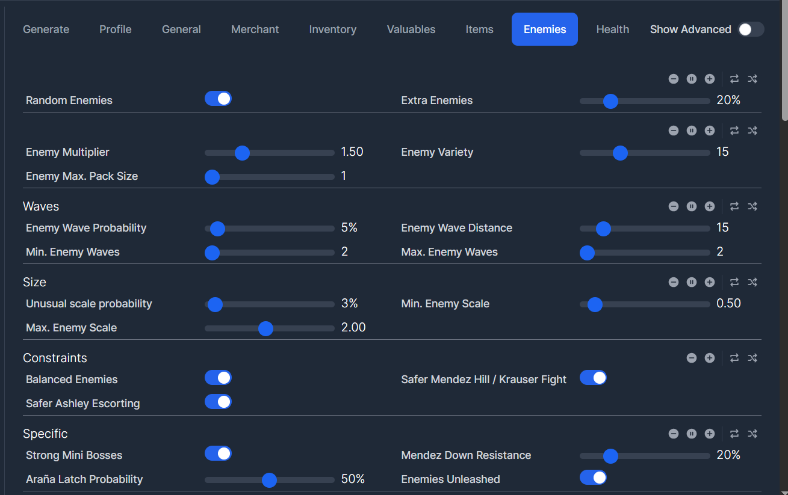
Task: Click the minus icon in the Size section
Action: pyautogui.click(x=674, y=282)
